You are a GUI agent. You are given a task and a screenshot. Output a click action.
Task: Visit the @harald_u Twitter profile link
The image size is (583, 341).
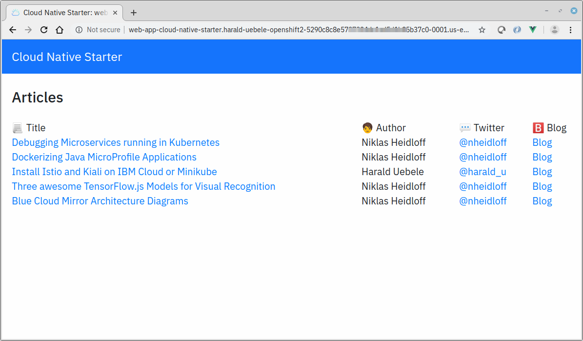click(482, 172)
